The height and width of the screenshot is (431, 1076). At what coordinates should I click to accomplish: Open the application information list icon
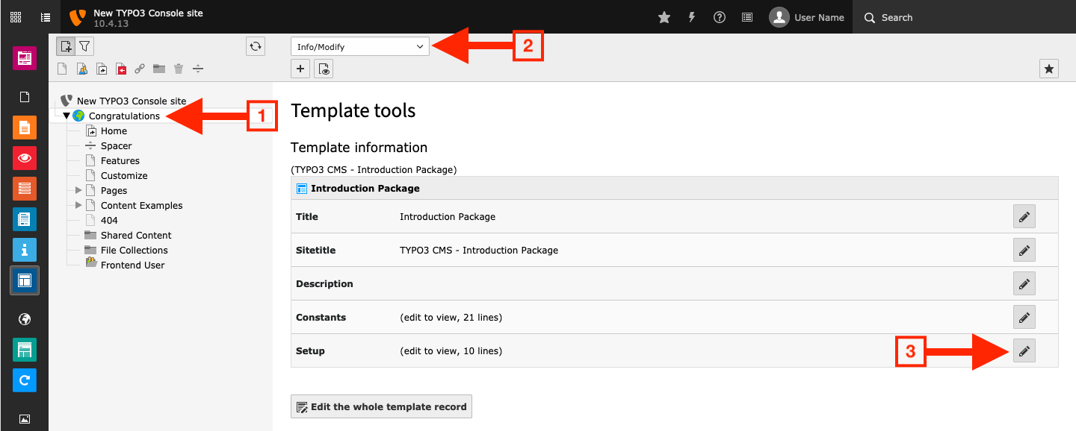(x=747, y=17)
